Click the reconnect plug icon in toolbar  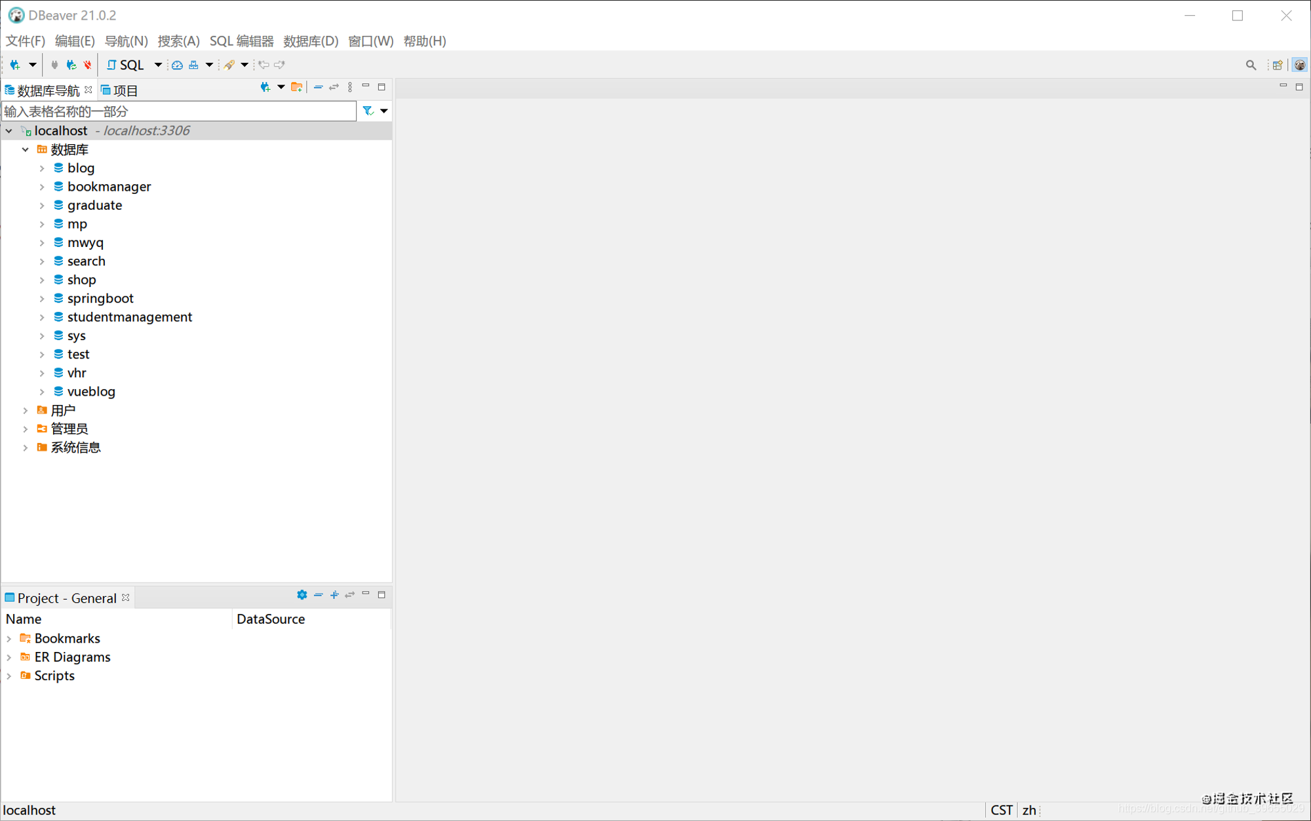coord(71,65)
